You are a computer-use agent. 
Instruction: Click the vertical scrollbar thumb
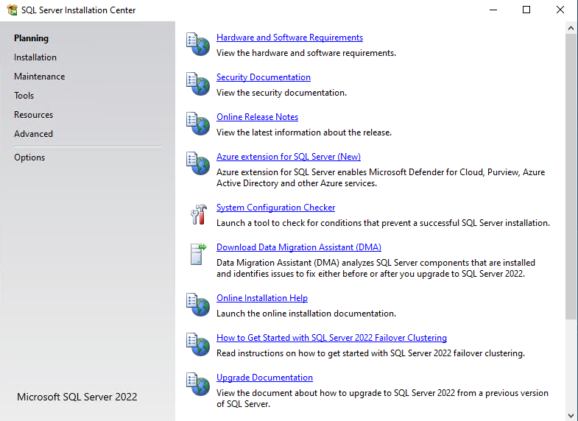571,177
